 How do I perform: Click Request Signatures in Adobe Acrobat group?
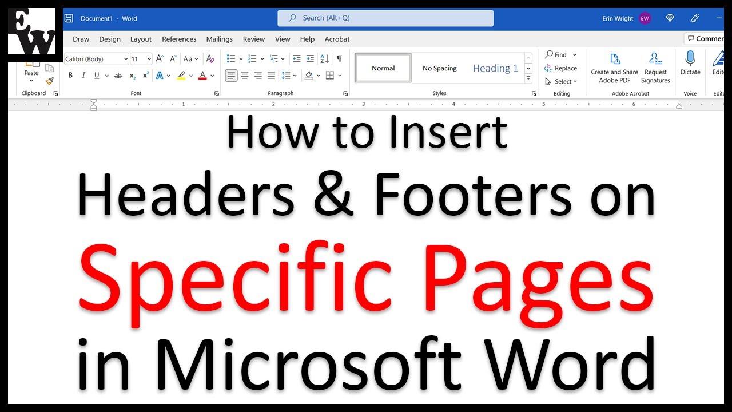click(655, 68)
